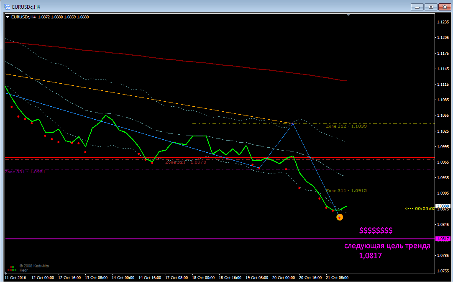
Task: Select the current price tag 1.0880
Action: [x=443, y=206]
